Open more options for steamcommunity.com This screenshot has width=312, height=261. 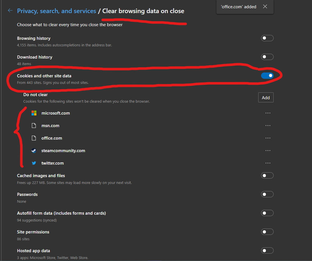tap(268, 150)
